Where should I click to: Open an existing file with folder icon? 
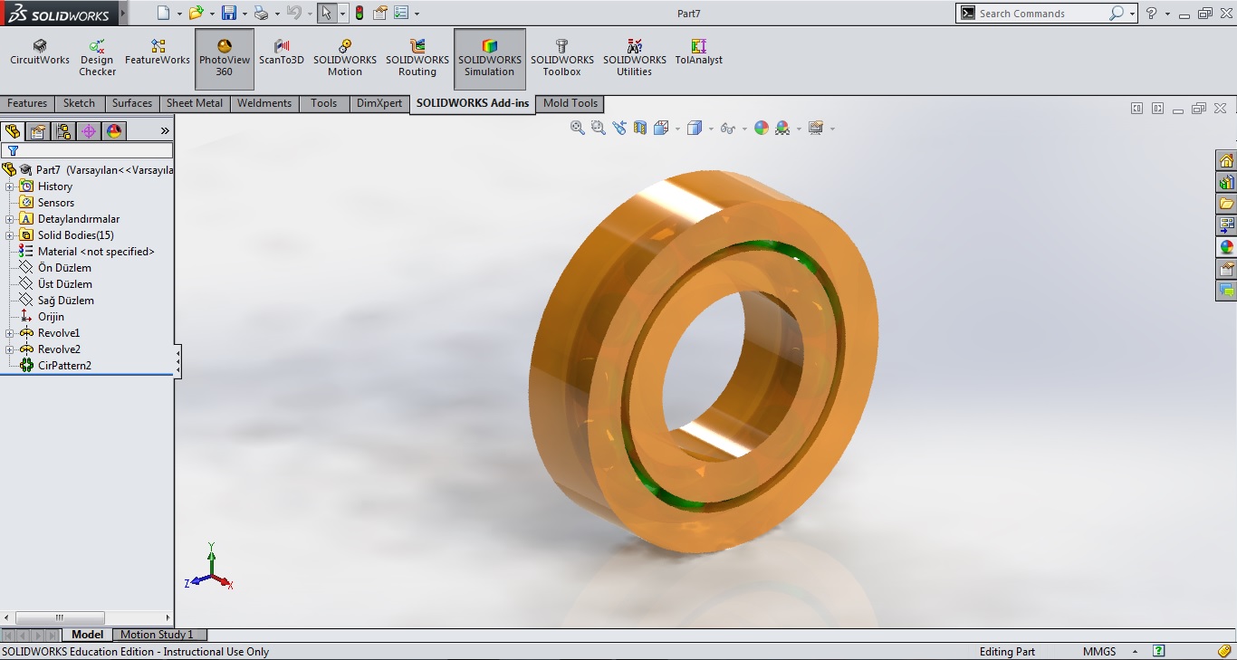point(196,13)
